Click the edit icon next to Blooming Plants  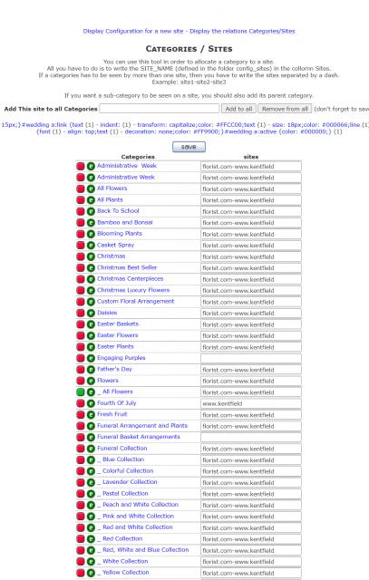91,234
